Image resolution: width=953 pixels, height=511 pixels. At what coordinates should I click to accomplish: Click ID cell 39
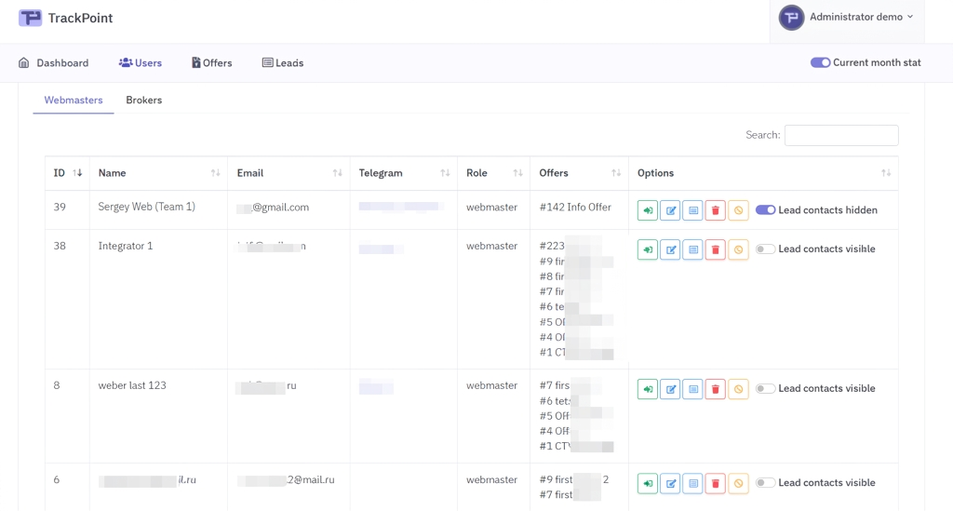60,207
